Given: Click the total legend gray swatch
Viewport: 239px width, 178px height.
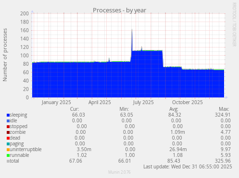Looking at the screenshot, I should tap(8, 161).
